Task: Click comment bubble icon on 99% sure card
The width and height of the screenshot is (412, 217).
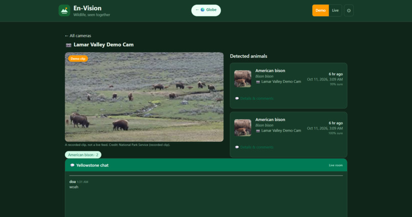Action: click(x=237, y=98)
